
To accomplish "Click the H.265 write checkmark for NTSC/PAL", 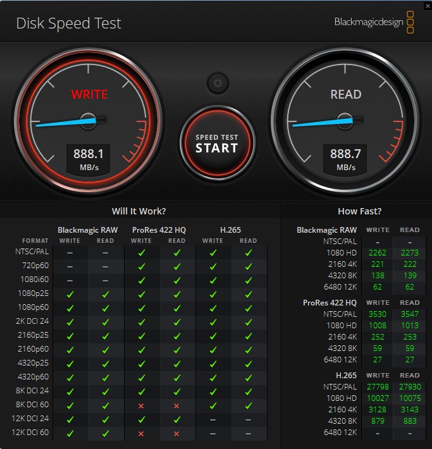I will [x=213, y=252].
